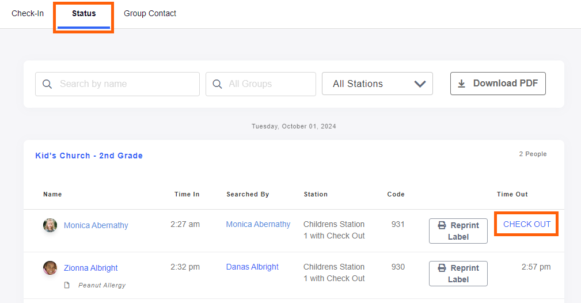Check out Monica Abernathy
This screenshot has width=581, height=303.
[526, 225]
